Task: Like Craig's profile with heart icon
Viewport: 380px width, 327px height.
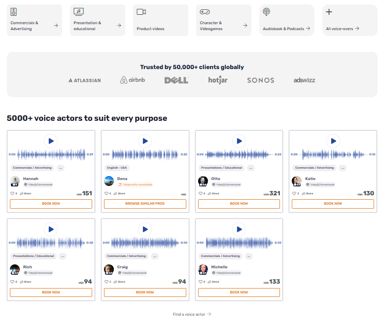Action: [106, 282]
